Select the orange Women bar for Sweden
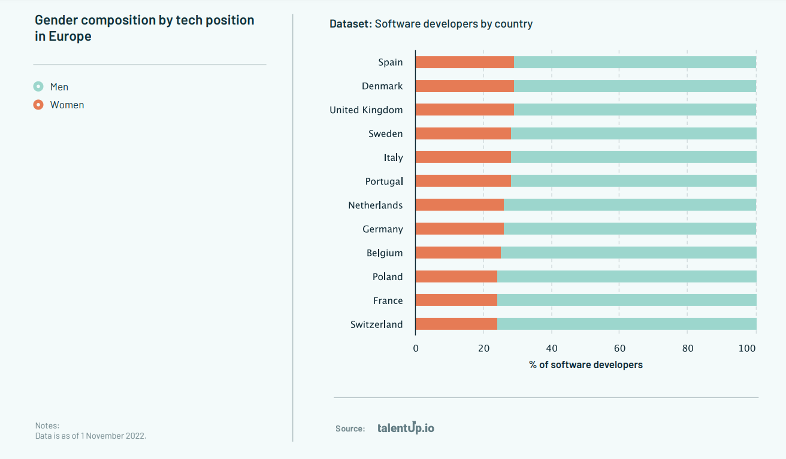The width and height of the screenshot is (786, 459). pos(463,133)
